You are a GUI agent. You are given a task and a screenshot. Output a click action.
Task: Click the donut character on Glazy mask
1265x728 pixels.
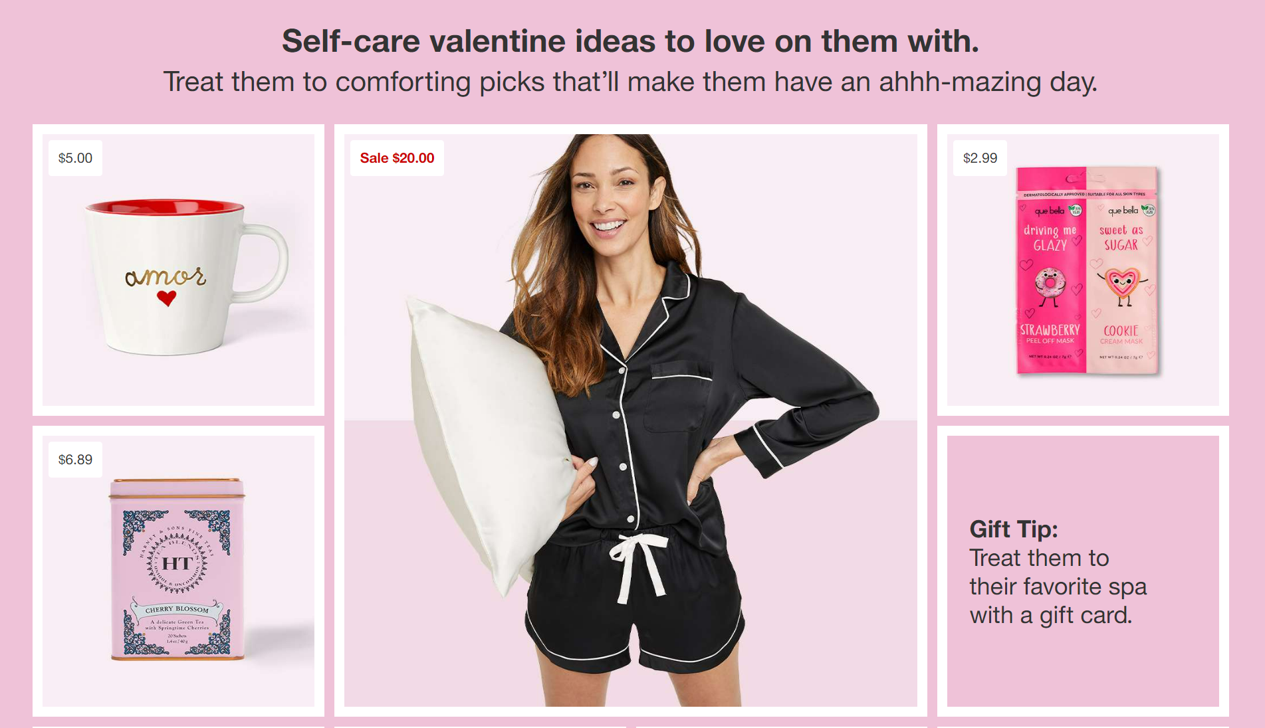coord(1050,287)
